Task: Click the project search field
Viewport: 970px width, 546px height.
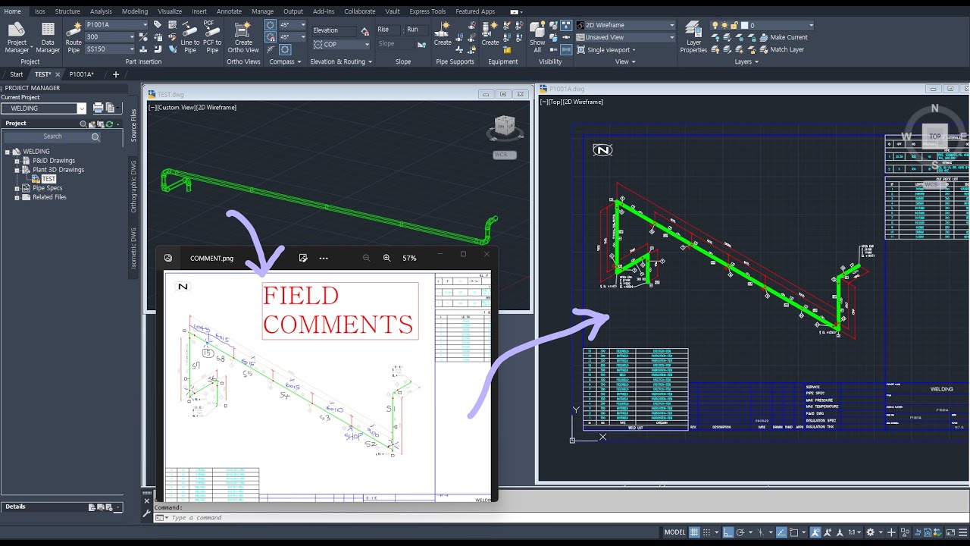Action: [x=52, y=136]
